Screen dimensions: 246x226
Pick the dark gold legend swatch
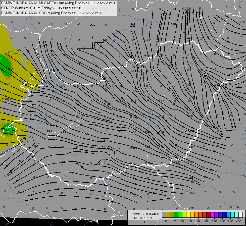172,215
